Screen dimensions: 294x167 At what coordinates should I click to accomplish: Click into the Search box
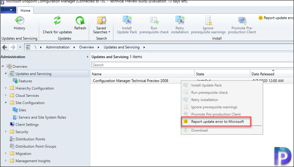coord(192,65)
